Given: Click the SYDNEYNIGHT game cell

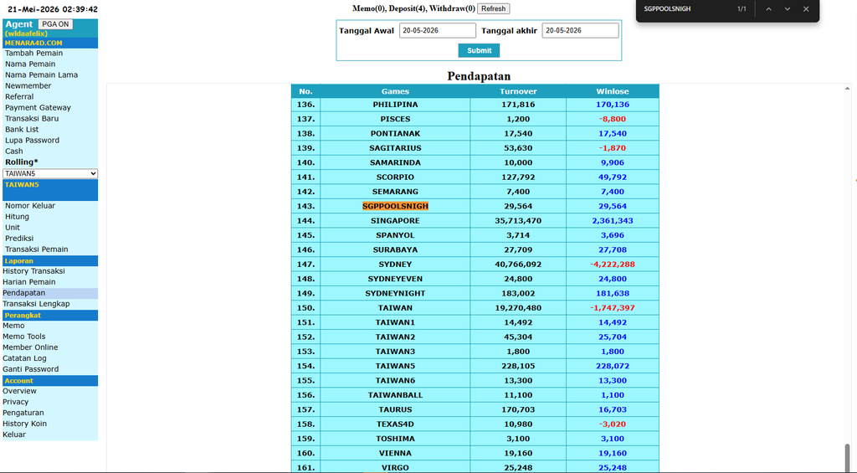Looking at the screenshot, I should pos(395,293).
